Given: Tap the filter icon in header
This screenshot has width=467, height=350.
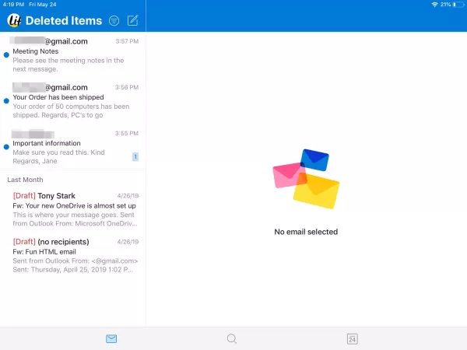Looking at the screenshot, I should pyautogui.click(x=114, y=20).
